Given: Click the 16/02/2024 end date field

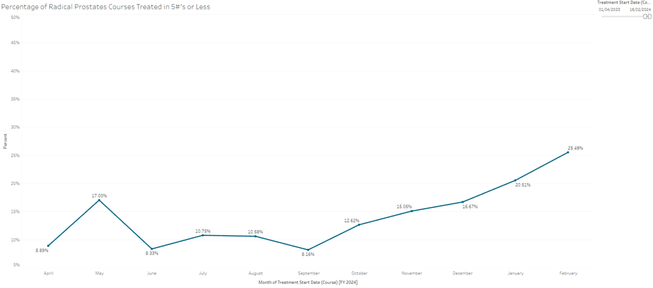Looking at the screenshot, I should coord(640,9).
